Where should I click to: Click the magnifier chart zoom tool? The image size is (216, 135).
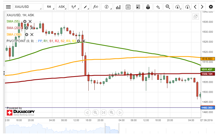[168, 7]
